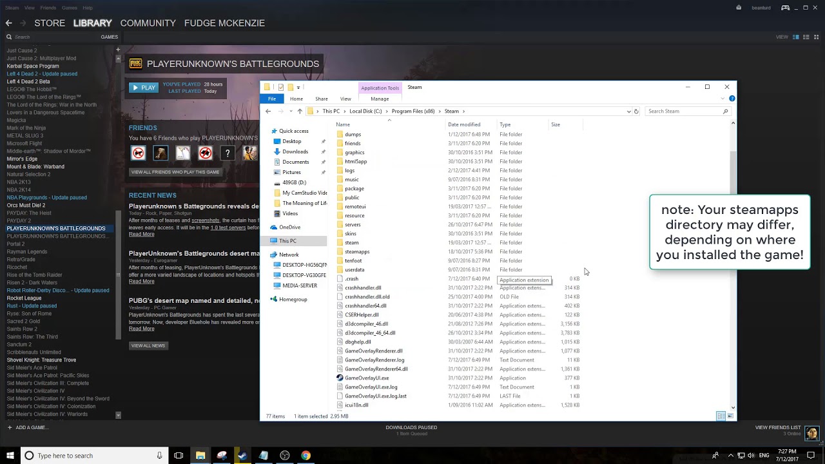
Task: Click the Steam library search field
Action: [x=52, y=37]
